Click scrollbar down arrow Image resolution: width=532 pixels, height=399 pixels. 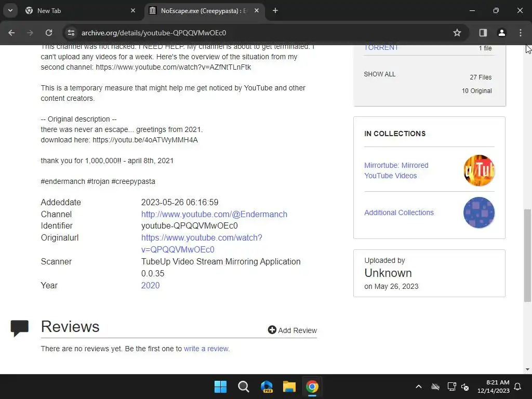[527, 369]
